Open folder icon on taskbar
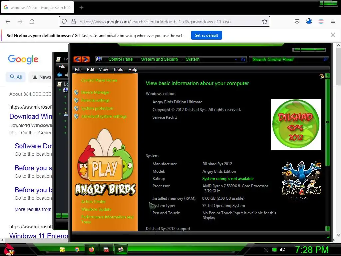 tap(62, 249)
